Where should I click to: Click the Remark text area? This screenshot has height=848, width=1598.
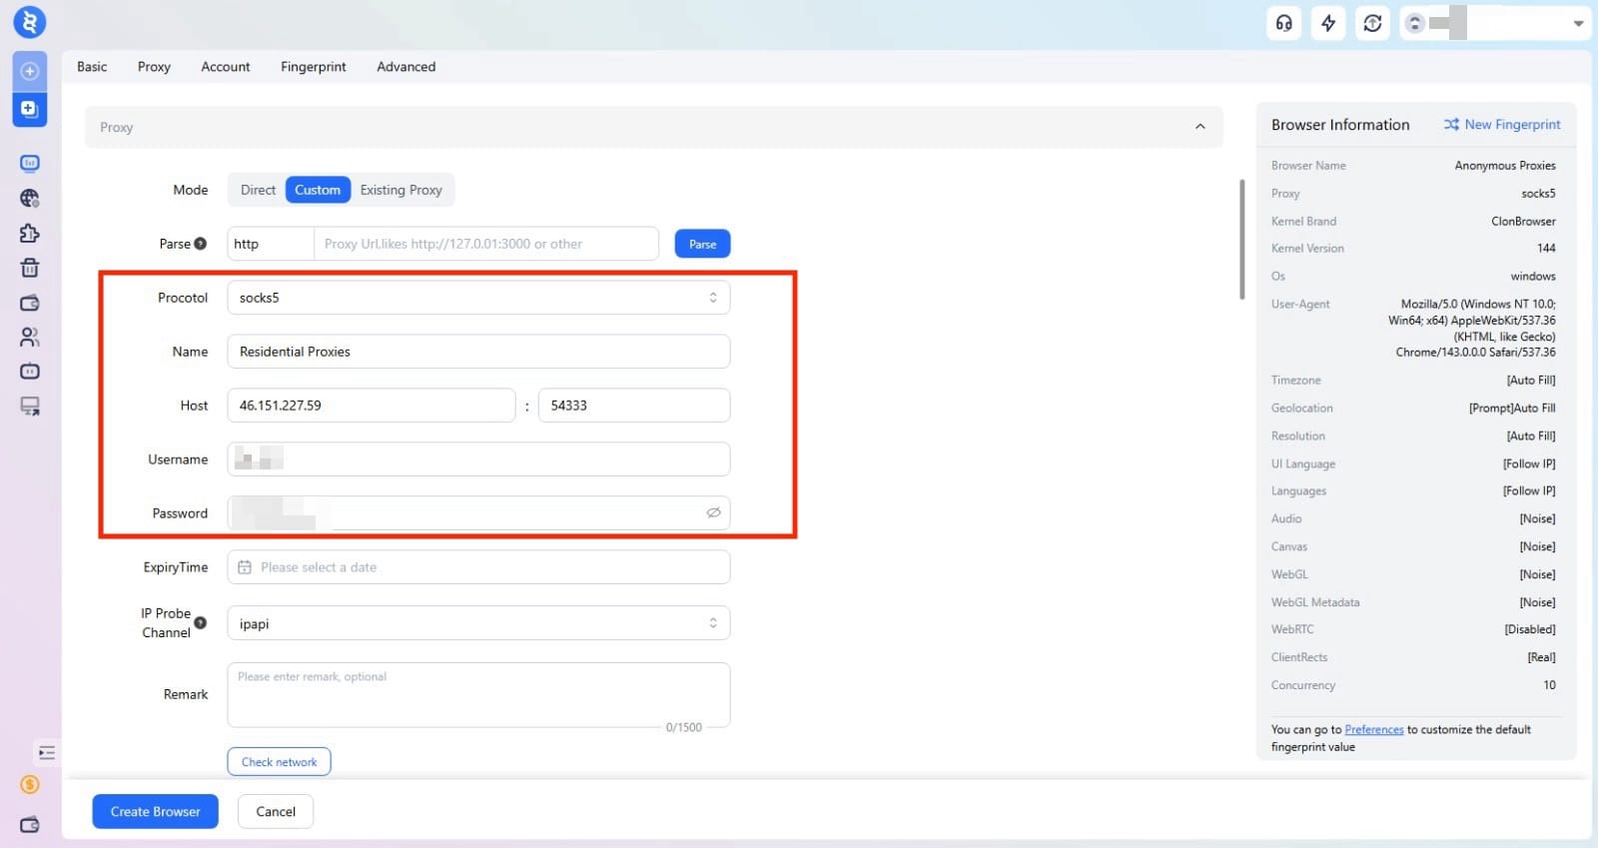tap(478, 695)
